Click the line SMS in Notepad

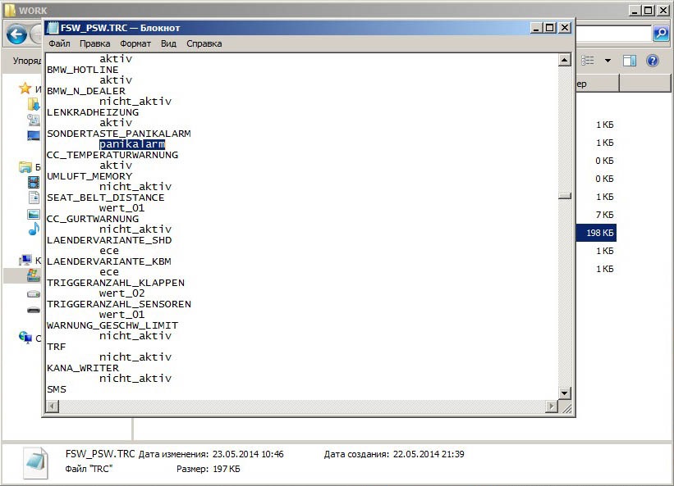57,389
